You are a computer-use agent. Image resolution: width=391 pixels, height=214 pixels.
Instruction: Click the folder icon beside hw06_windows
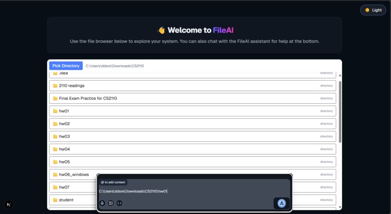point(55,175)
